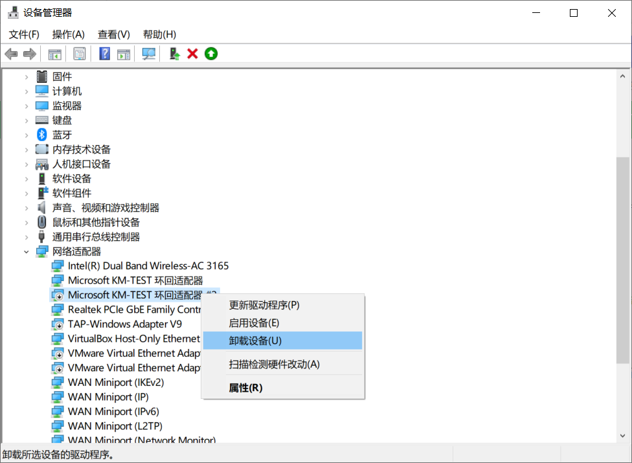
Task: Expand the 键盘 node
Action: (27, 120)
